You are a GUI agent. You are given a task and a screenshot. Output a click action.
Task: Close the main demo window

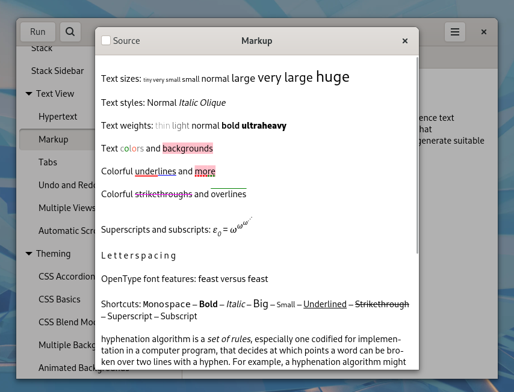[x=483, y=32]
